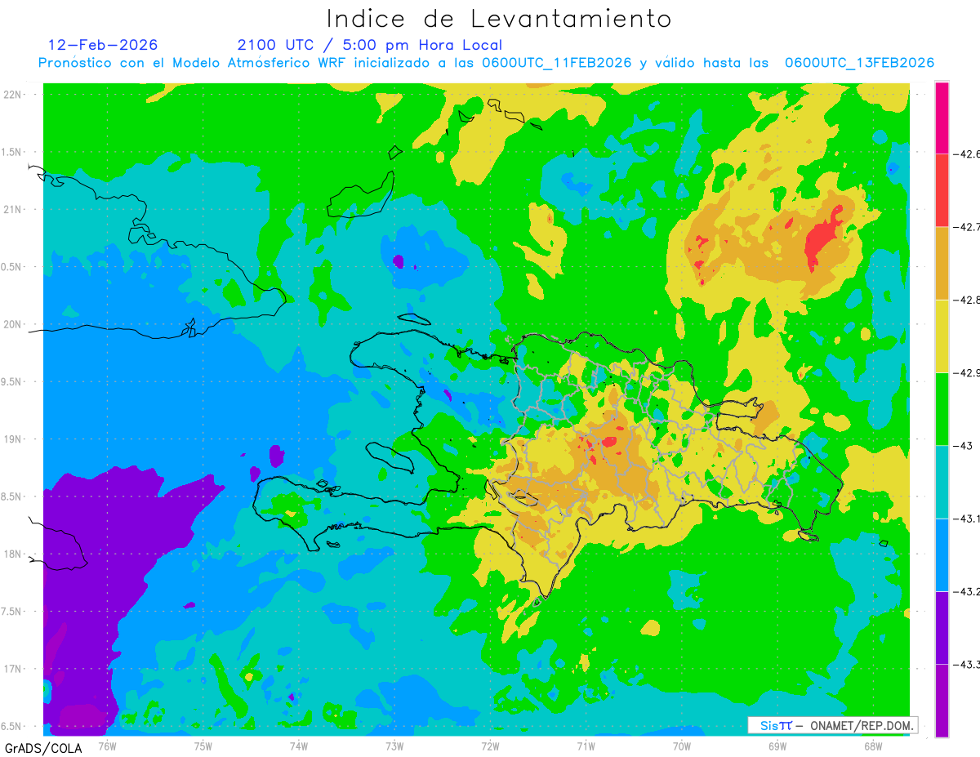980x757 pixels.
Task: Click the legend value '-42.7'
Action: [x=967, y=227]
